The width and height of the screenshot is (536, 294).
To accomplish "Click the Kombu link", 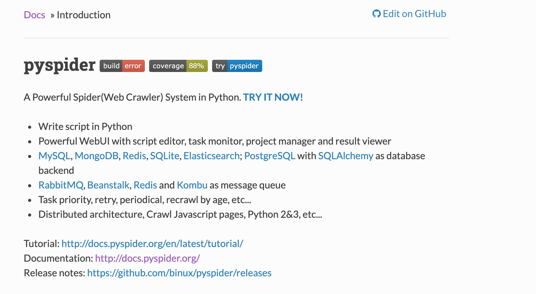I will point(192,185).
